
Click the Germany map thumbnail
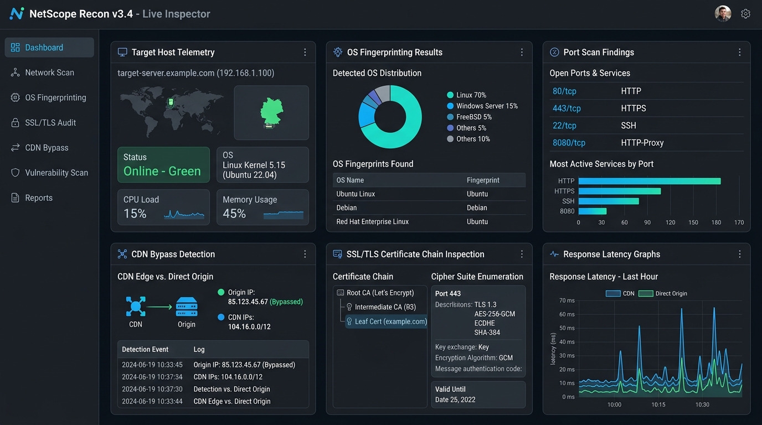pyautogui.click(x=271, y=112)
